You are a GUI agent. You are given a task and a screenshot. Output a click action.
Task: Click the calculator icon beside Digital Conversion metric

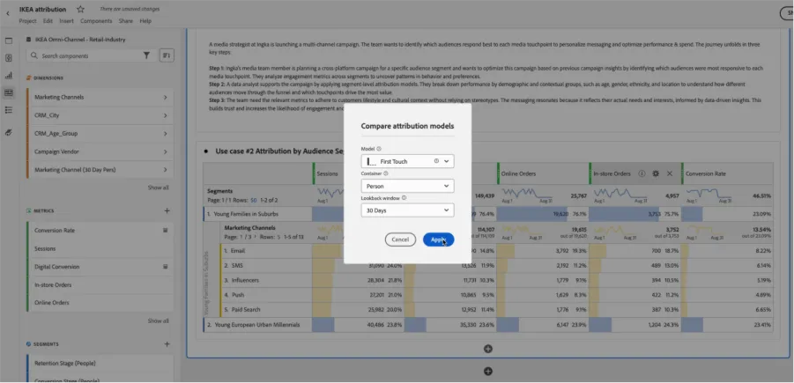[x=165, y=267]
